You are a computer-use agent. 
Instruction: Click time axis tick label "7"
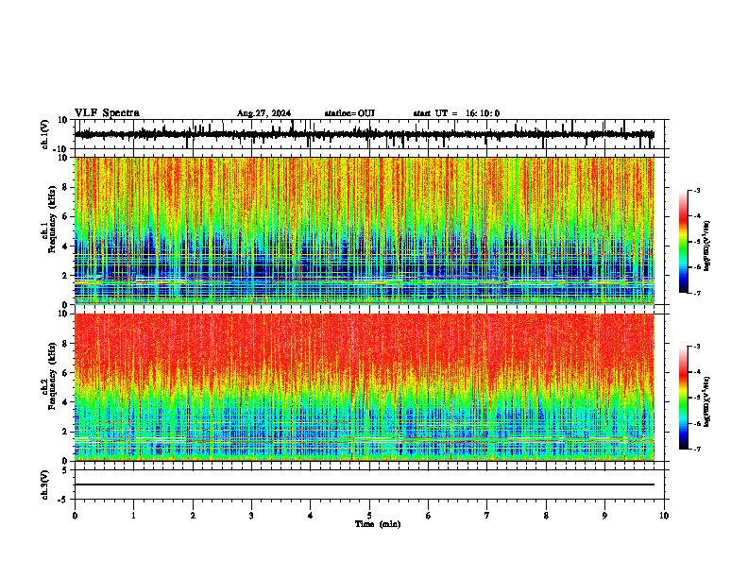487,516
